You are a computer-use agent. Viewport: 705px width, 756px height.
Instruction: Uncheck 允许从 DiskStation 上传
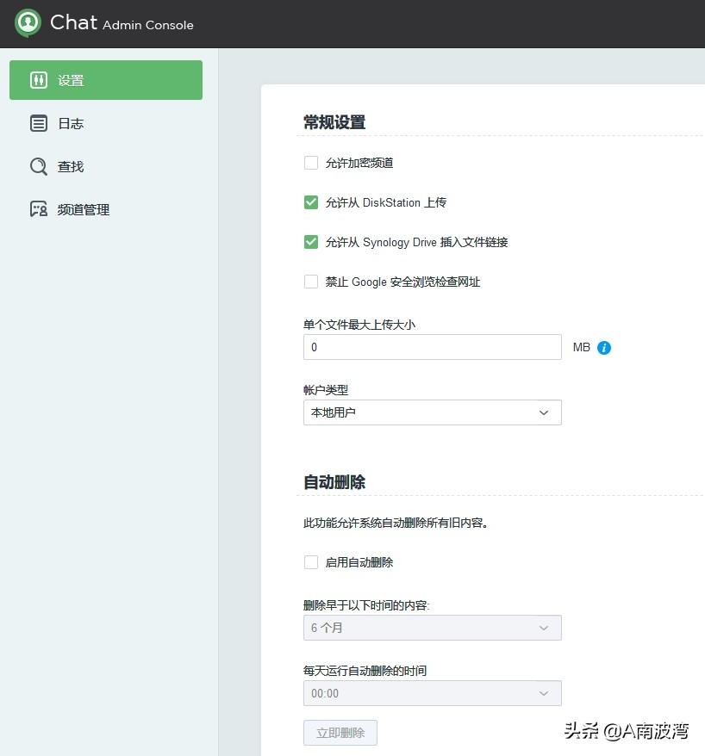coord(311,202)
